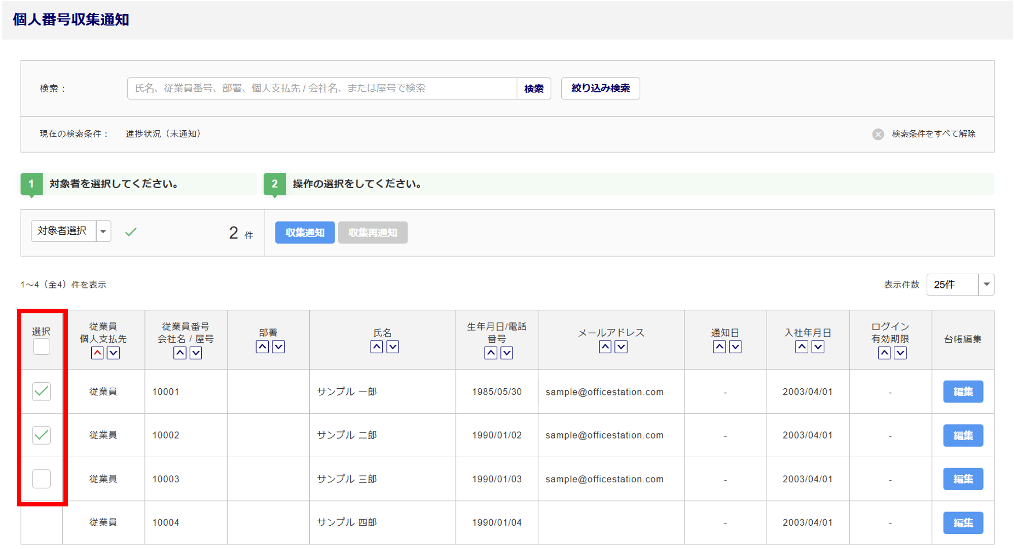This screenshot has width=1014, height=549.
Task: Sort 部署 column ascending arrow
Action: tap(262, 347)
